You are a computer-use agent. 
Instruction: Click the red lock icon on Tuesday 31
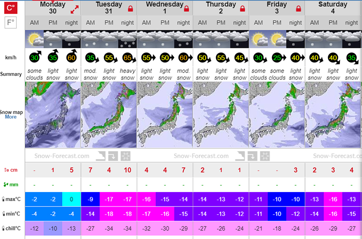131,8
